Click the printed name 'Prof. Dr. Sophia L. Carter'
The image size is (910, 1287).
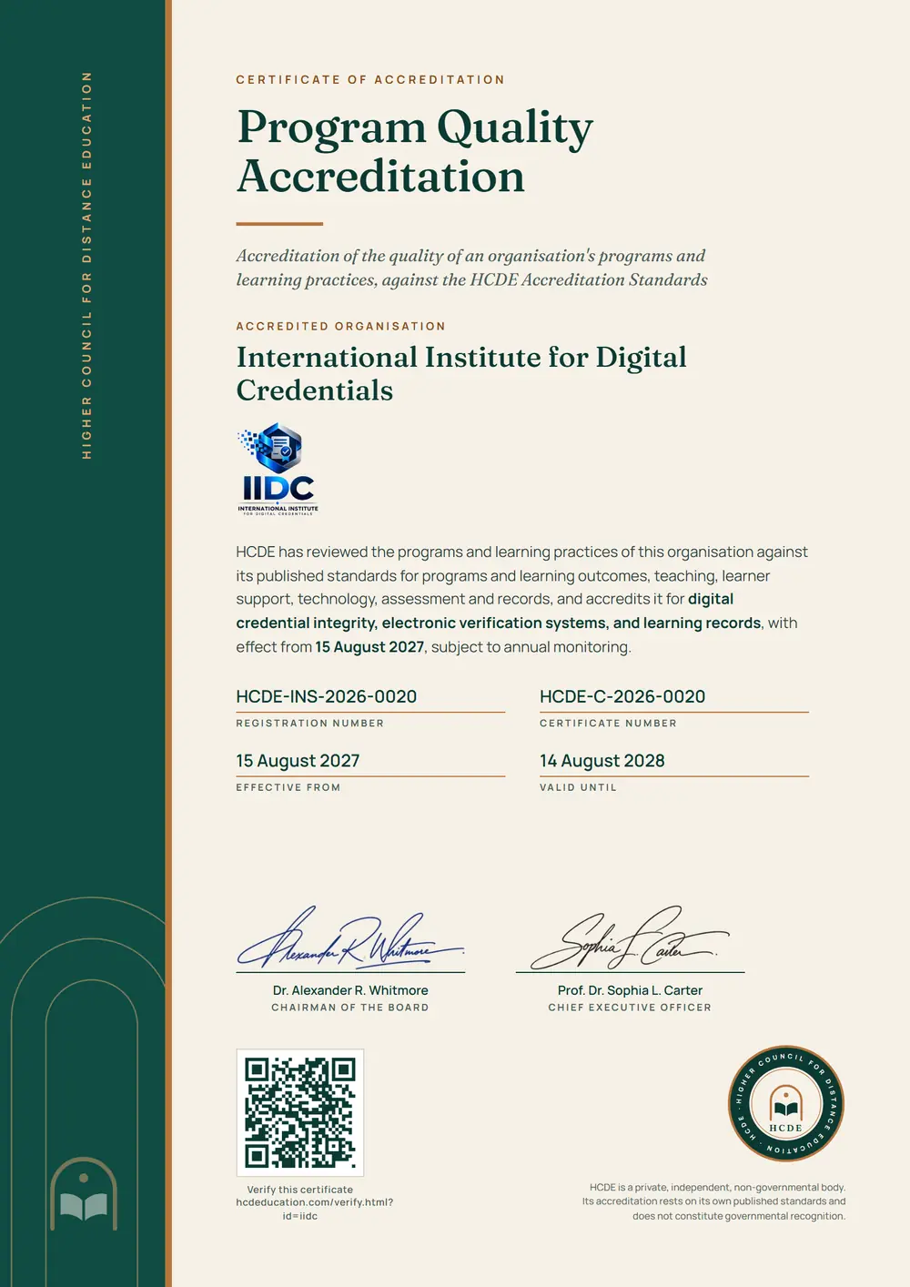630,990
